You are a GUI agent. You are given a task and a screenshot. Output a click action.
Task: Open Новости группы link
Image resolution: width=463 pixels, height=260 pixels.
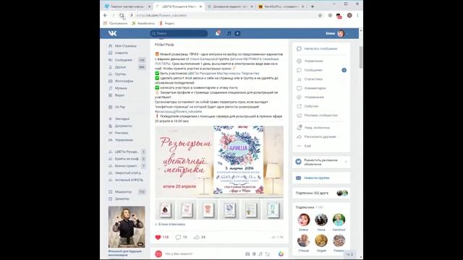point(317,178)
